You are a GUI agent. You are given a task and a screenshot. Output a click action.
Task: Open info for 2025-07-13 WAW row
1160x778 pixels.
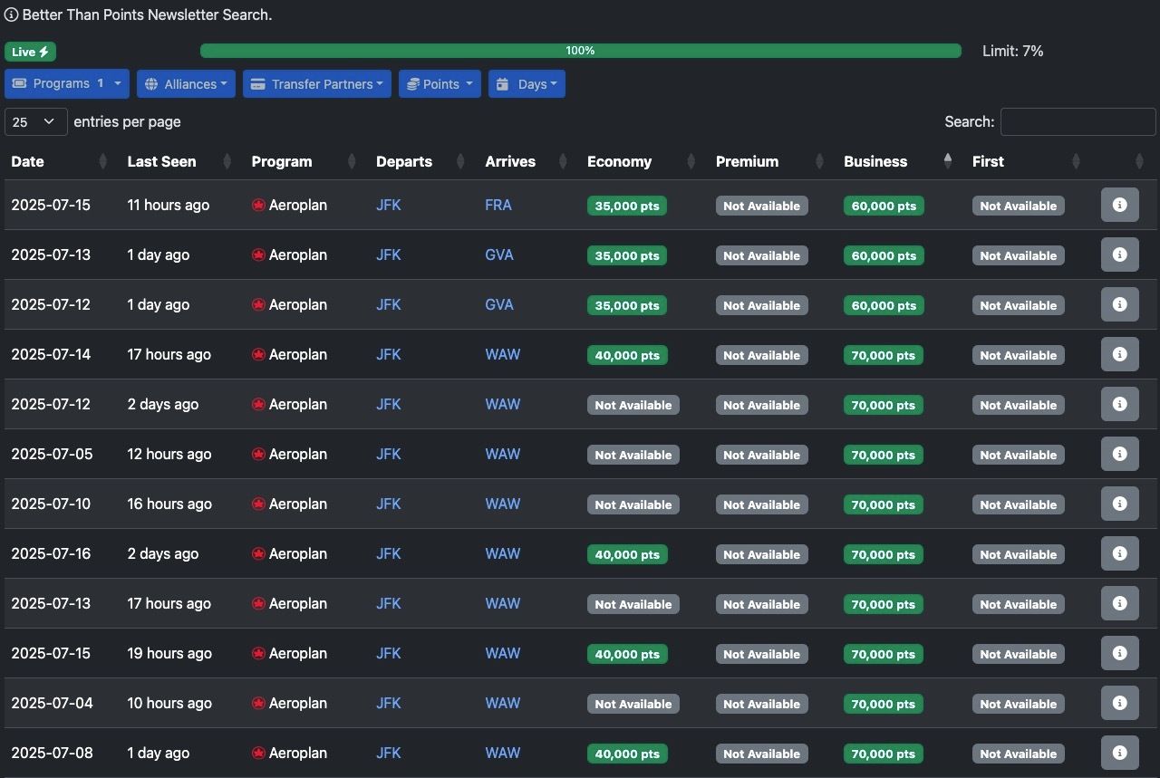tap(1119, 603)
